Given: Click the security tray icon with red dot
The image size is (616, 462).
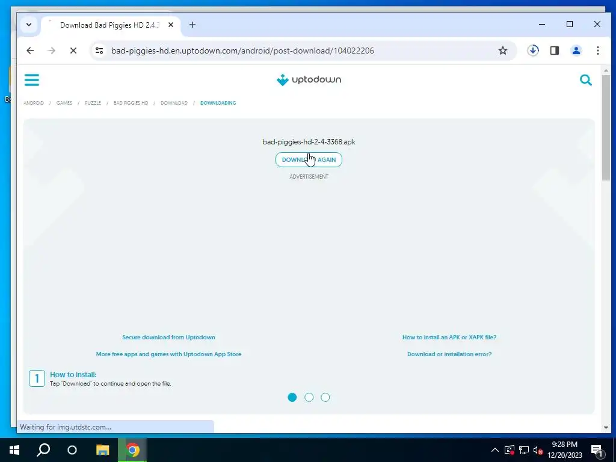Looking at the screenshot, I should [510, 450].
